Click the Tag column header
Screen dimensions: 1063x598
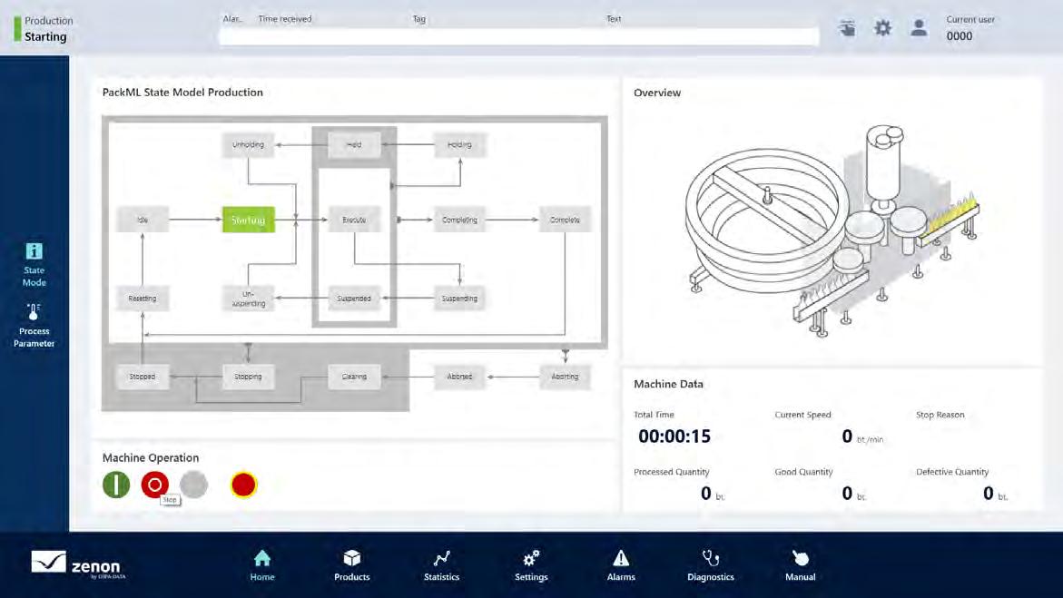[419, 19]
